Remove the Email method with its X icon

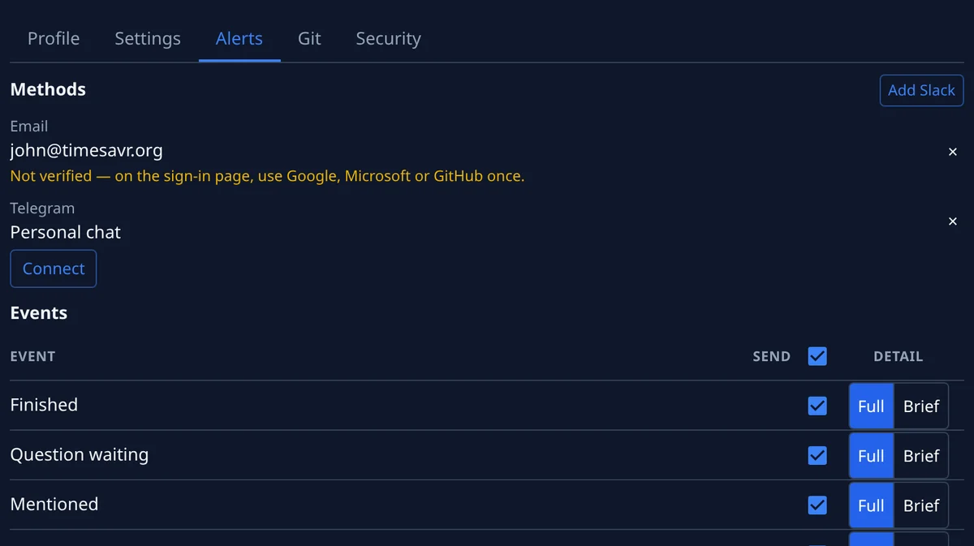(953, 152)
